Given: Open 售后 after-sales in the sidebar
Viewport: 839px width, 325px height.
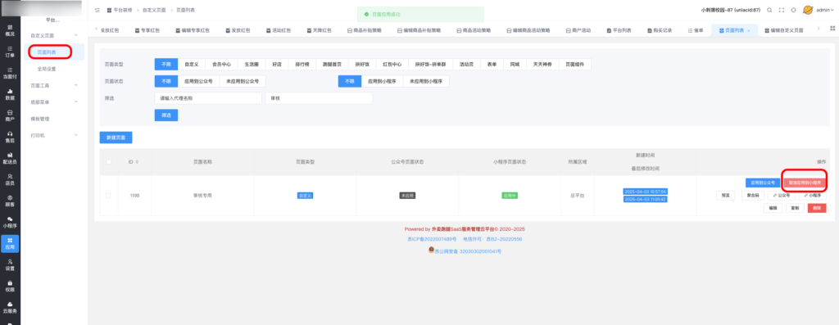Looking at the screenshot, I should click(x=10, y=137).
